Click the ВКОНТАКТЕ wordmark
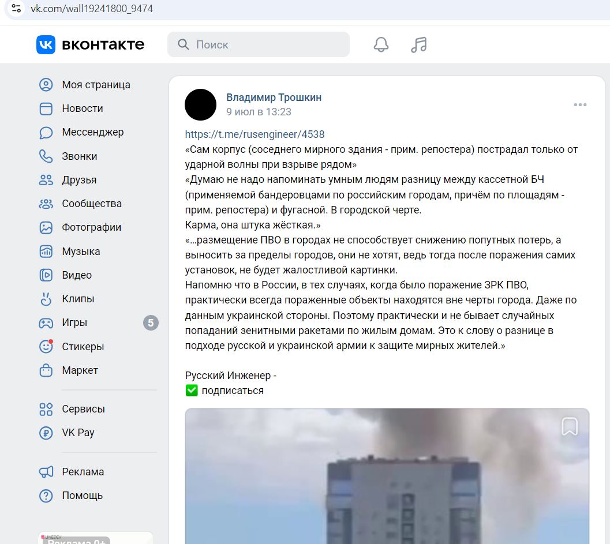Screen dimensions: 610x544 point(103,45)
